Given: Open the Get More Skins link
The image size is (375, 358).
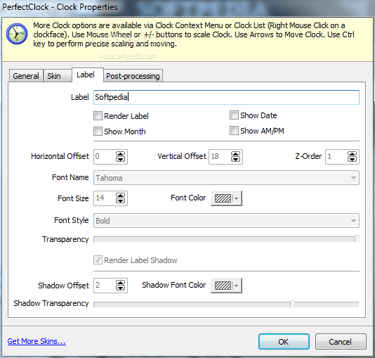Looking at the screenshot, I should point(37,341).
